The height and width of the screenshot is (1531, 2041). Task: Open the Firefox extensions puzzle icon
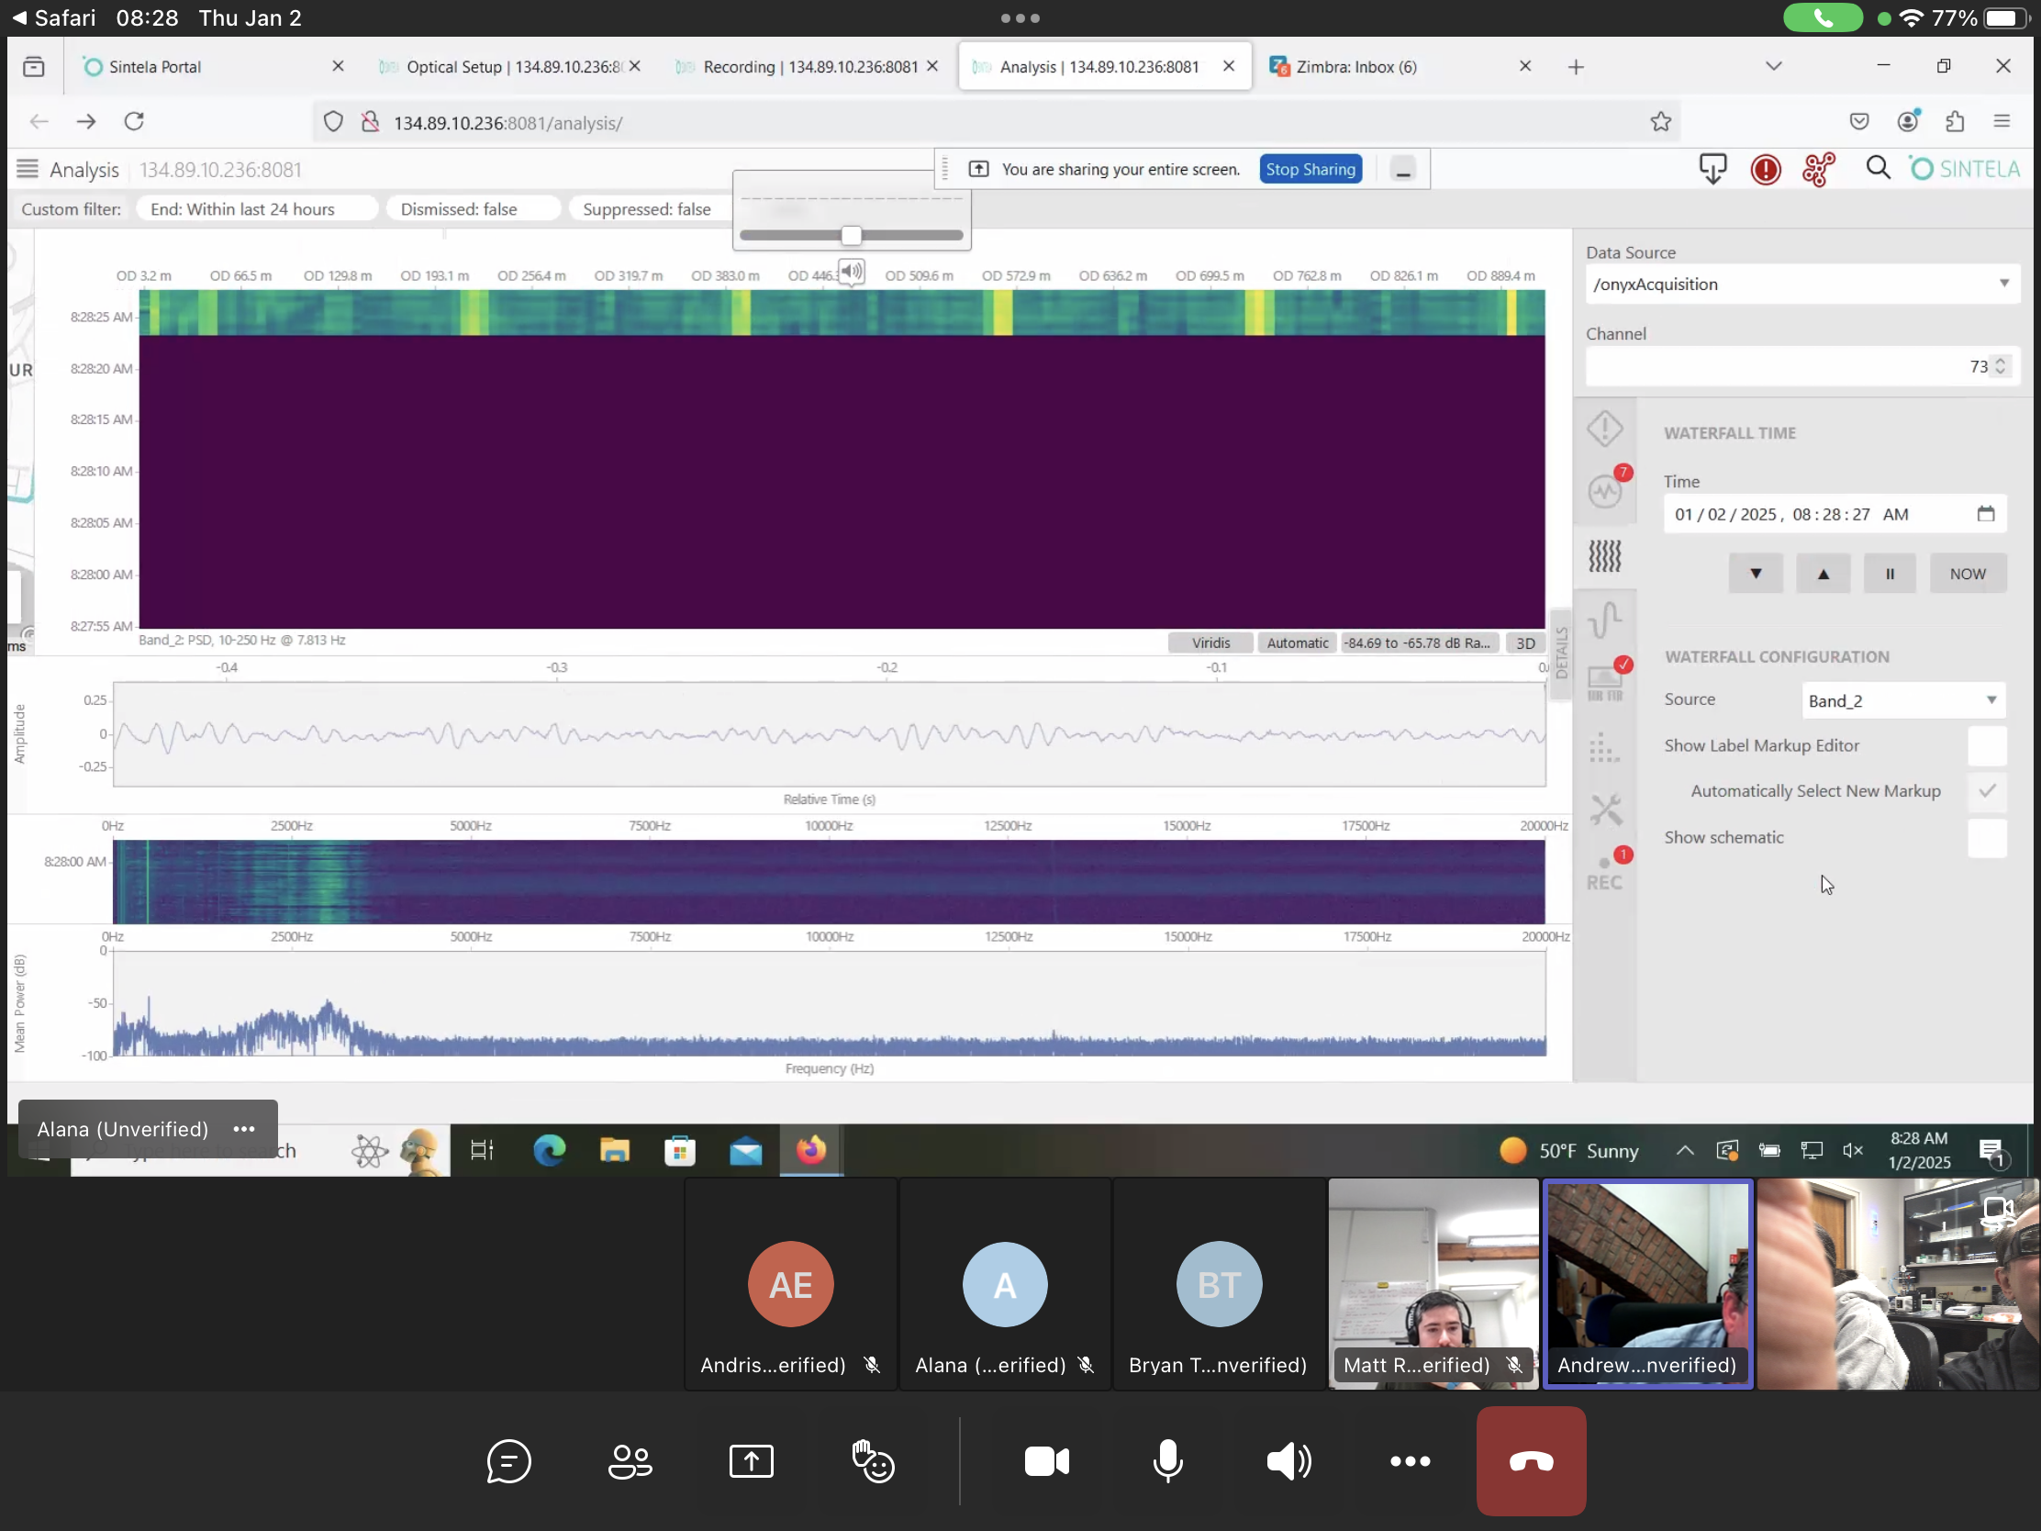pos(1954,122)
